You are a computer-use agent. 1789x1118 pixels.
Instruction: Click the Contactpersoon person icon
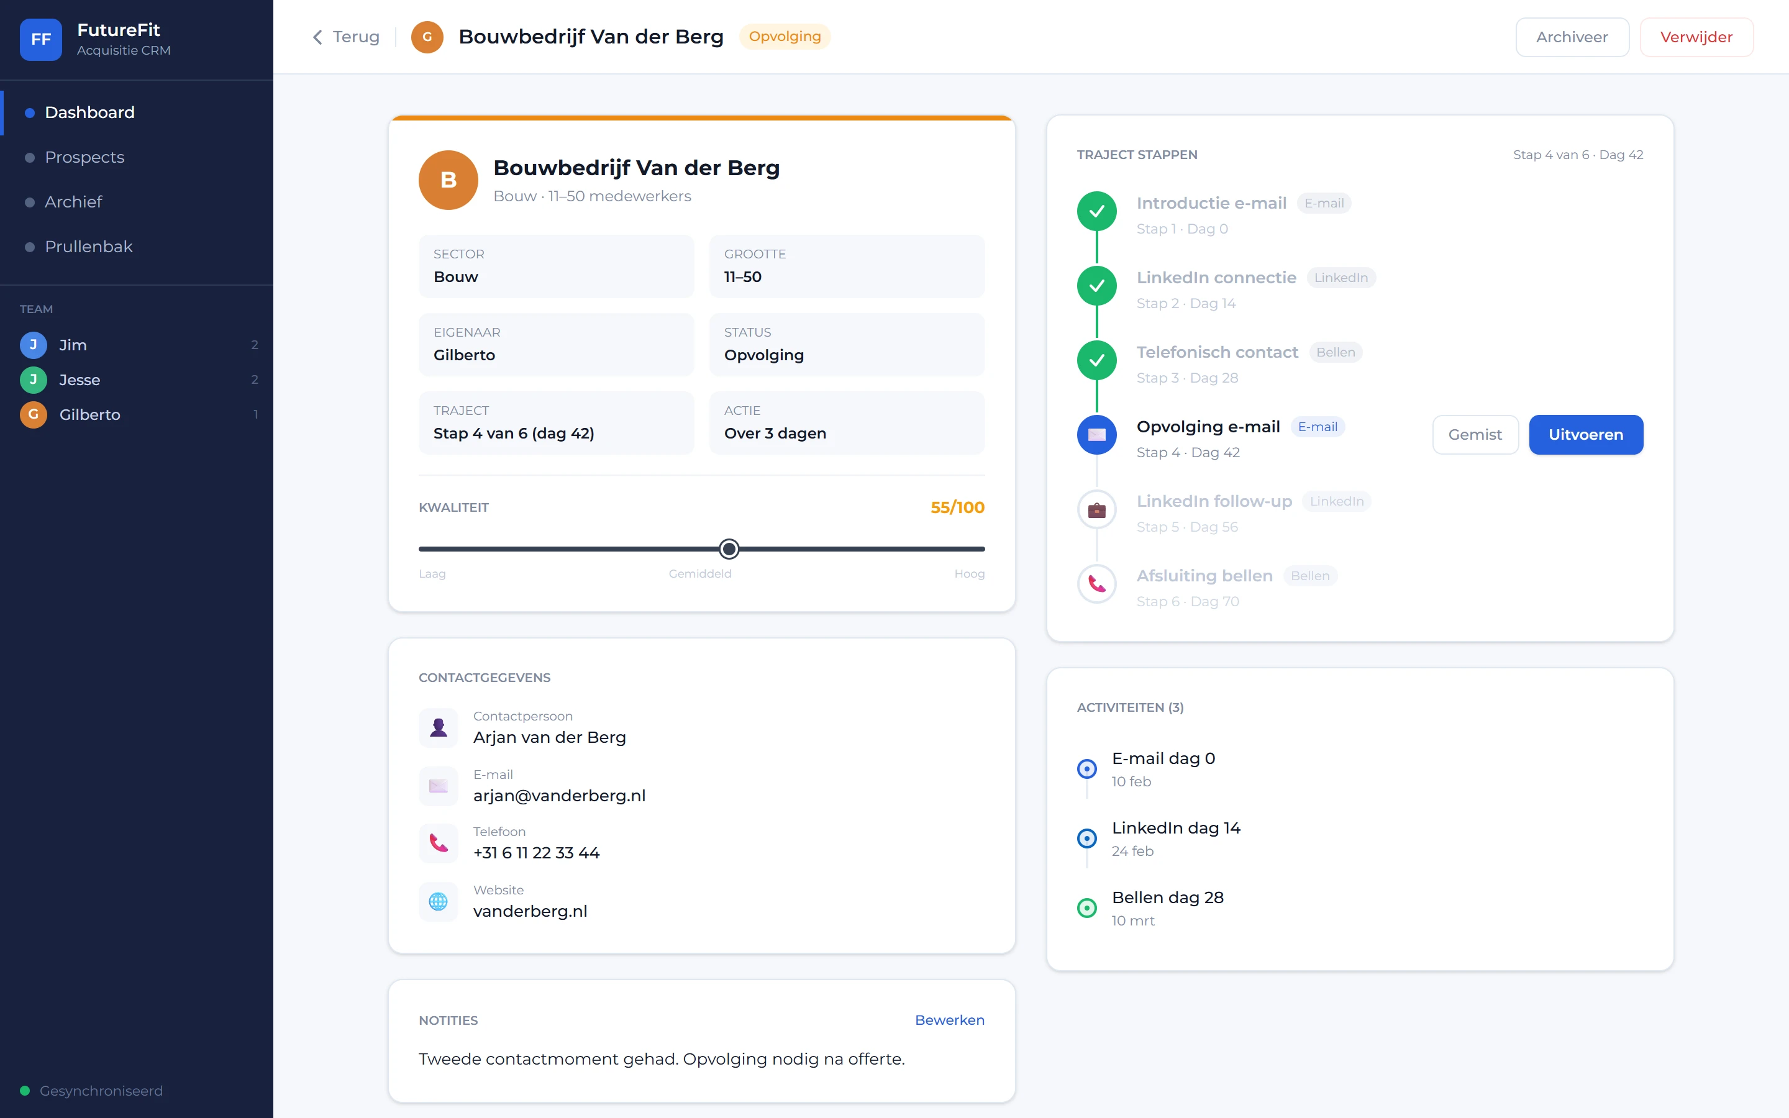click(x=439, y=727)
